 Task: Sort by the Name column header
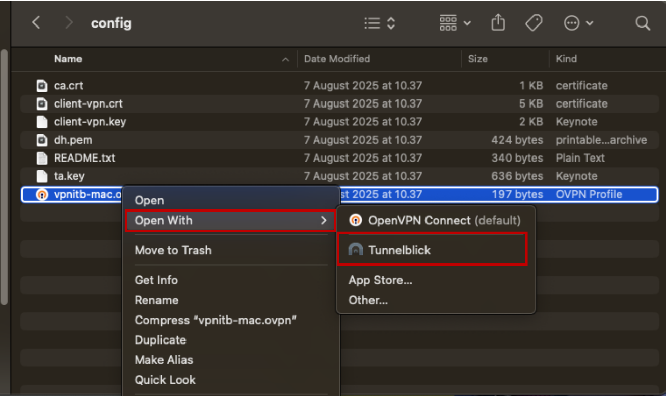pos(68,59)
